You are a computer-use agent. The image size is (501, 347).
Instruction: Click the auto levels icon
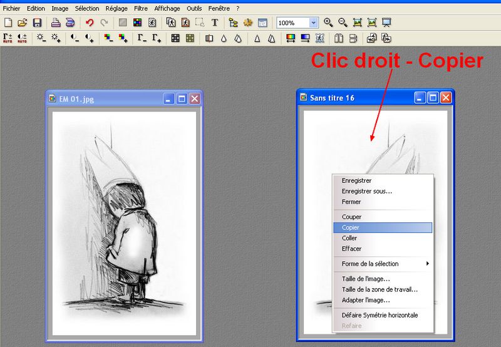pyautogui.click(x=8, y=38)
